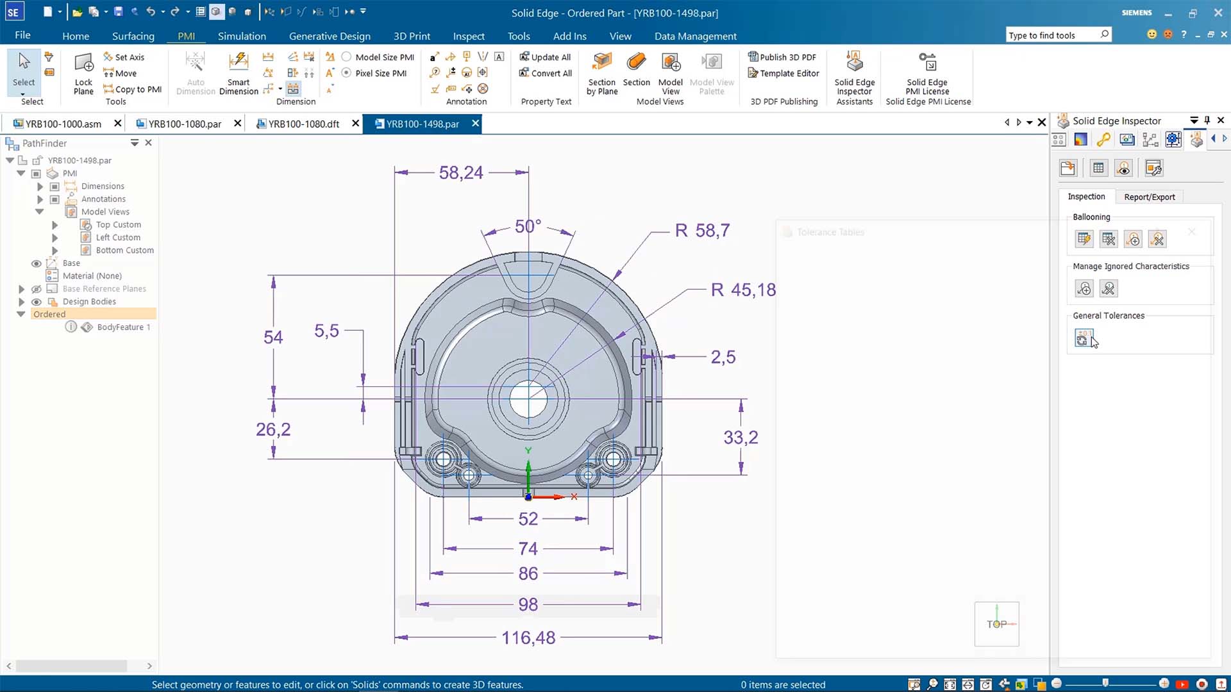Click the PMI ribbon tab
Screen dimensions: 1231x692
186,37
